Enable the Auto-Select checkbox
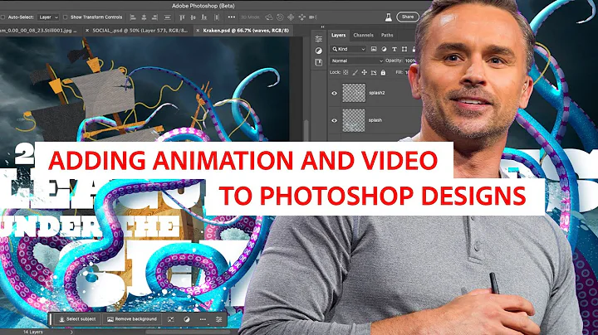This screenshot has width=598, height=335. (3, 17)
